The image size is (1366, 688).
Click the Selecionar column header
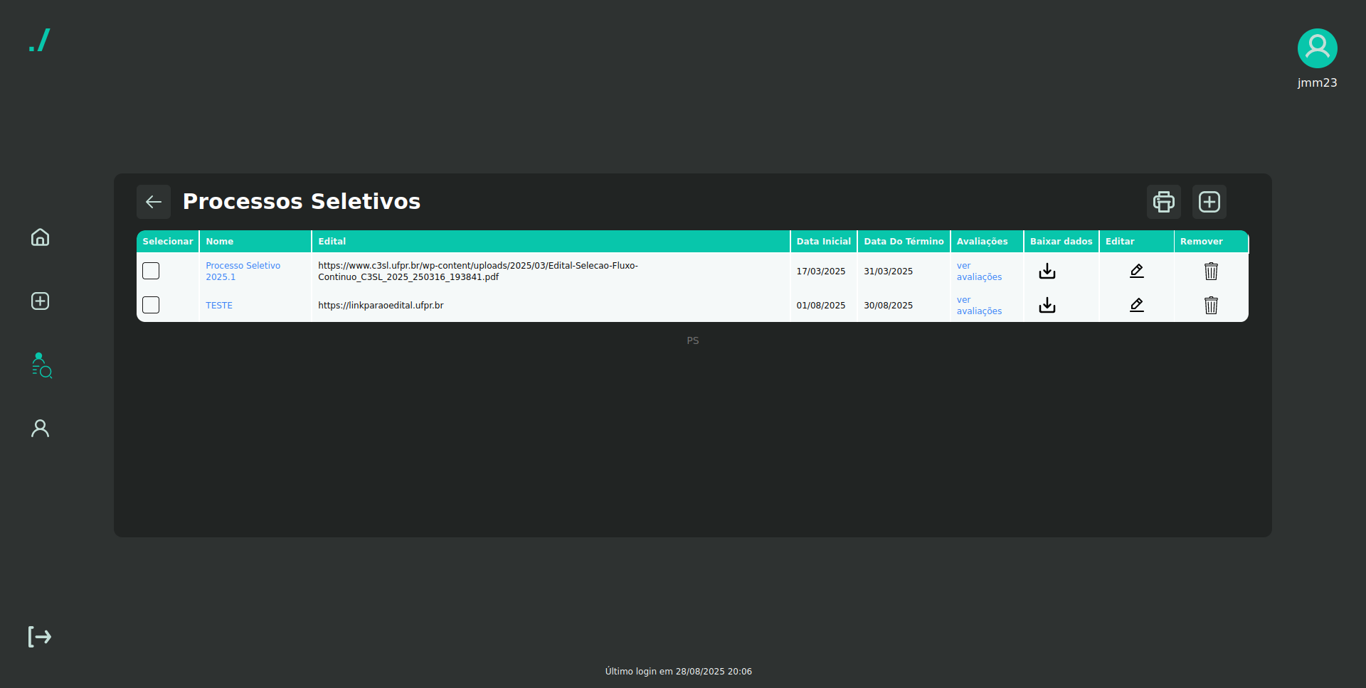click(168, 242)
